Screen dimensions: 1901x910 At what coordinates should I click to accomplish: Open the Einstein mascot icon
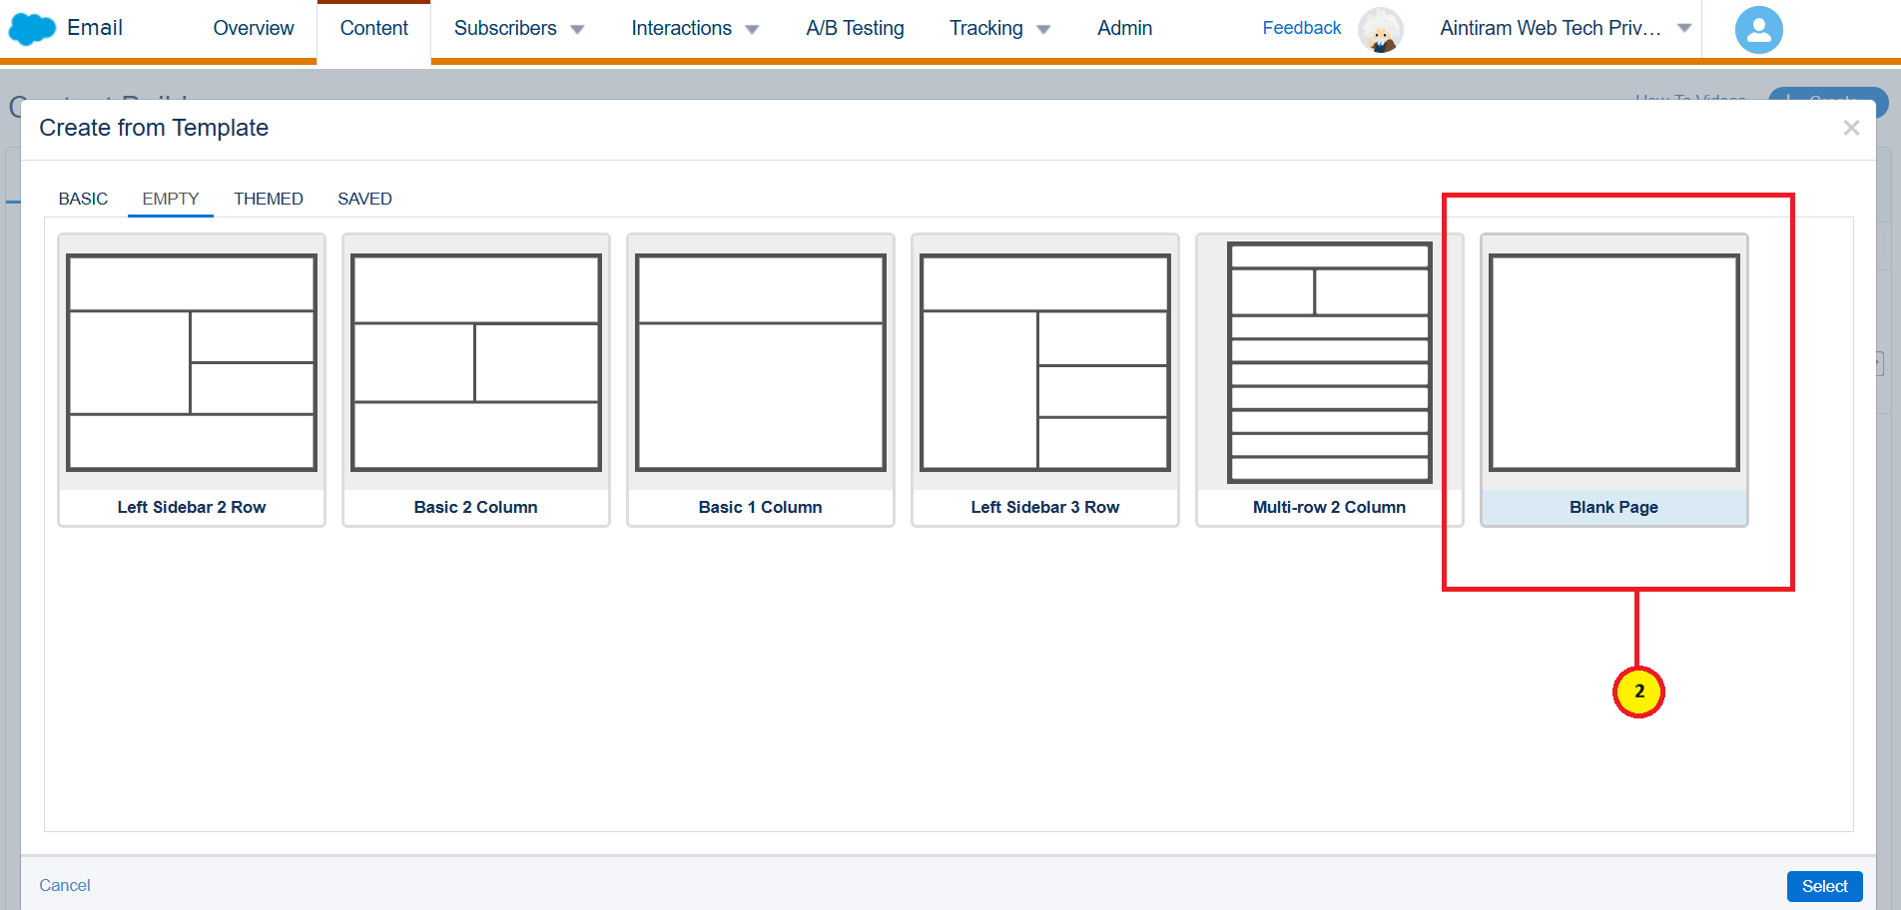1380,30
